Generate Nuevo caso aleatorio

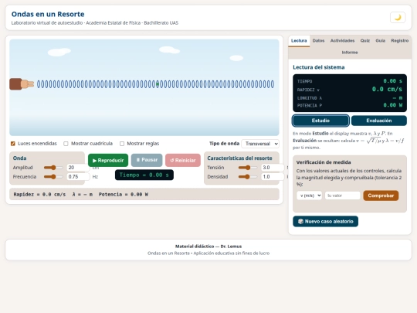click(x=326, y=222)
